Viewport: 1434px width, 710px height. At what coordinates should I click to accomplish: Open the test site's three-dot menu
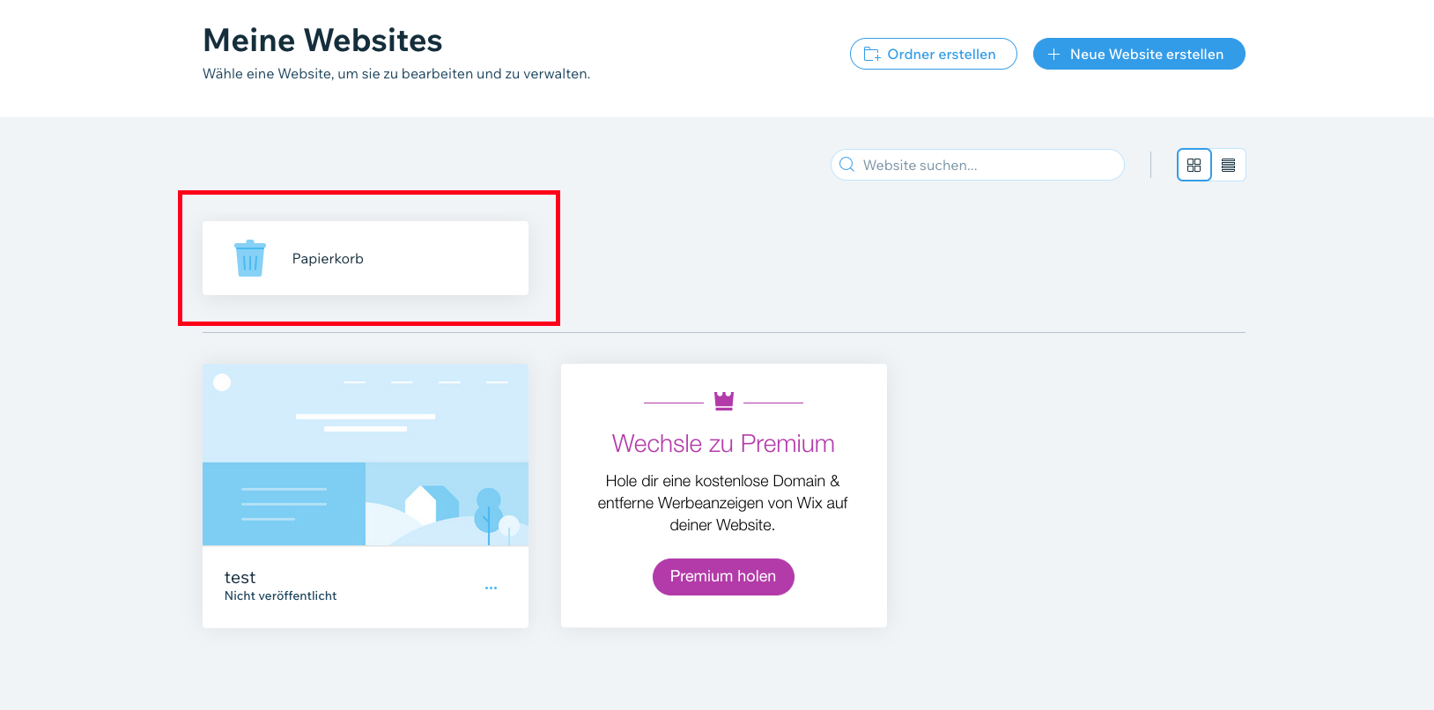click(x=491, y=588)
